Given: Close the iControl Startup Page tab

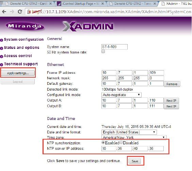Looking at the screenshot, I should coord(103,4).
